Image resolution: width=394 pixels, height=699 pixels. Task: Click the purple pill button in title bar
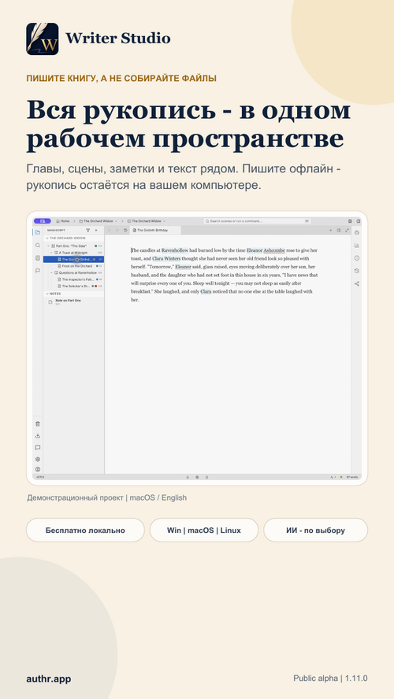43,221
